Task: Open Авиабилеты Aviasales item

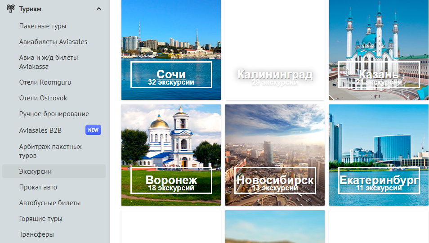Action: (53, 41)
